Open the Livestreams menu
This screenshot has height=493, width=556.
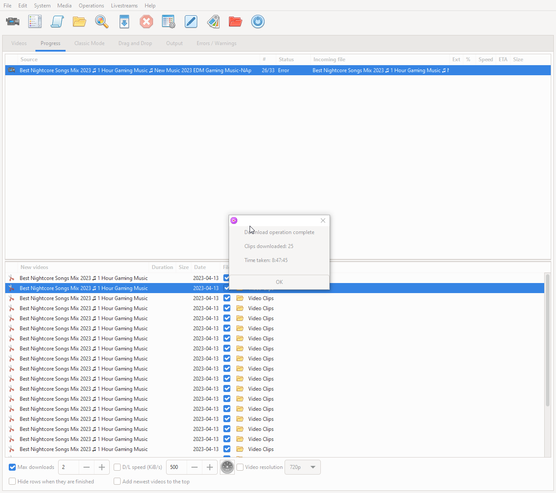[x=124, y=5]
